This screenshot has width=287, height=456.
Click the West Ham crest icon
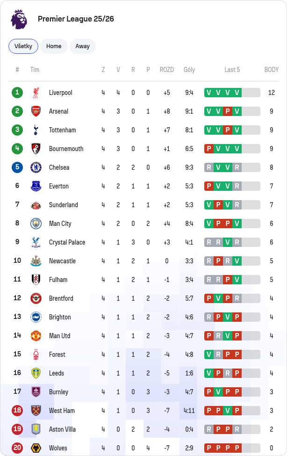(36, 411)
